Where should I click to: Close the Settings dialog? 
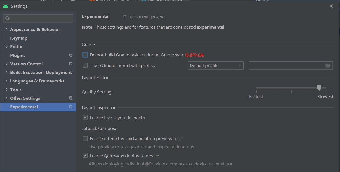331,6
